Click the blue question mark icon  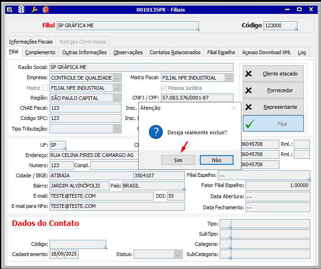tap(156, 132)
